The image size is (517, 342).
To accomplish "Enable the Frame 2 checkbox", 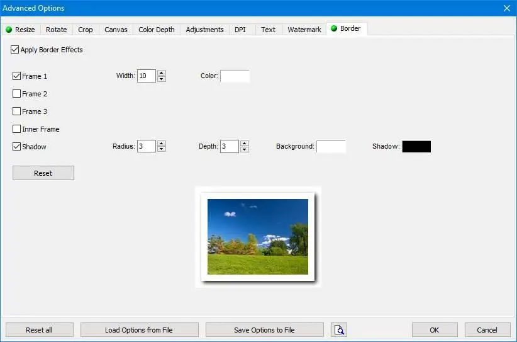I will click(x=16, y=94).
